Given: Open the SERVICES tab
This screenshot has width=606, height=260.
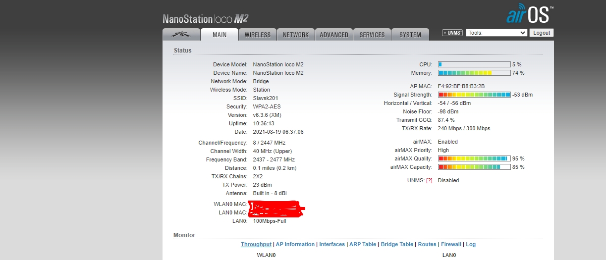Looking at the screenshot, I should tap(372, 35).
